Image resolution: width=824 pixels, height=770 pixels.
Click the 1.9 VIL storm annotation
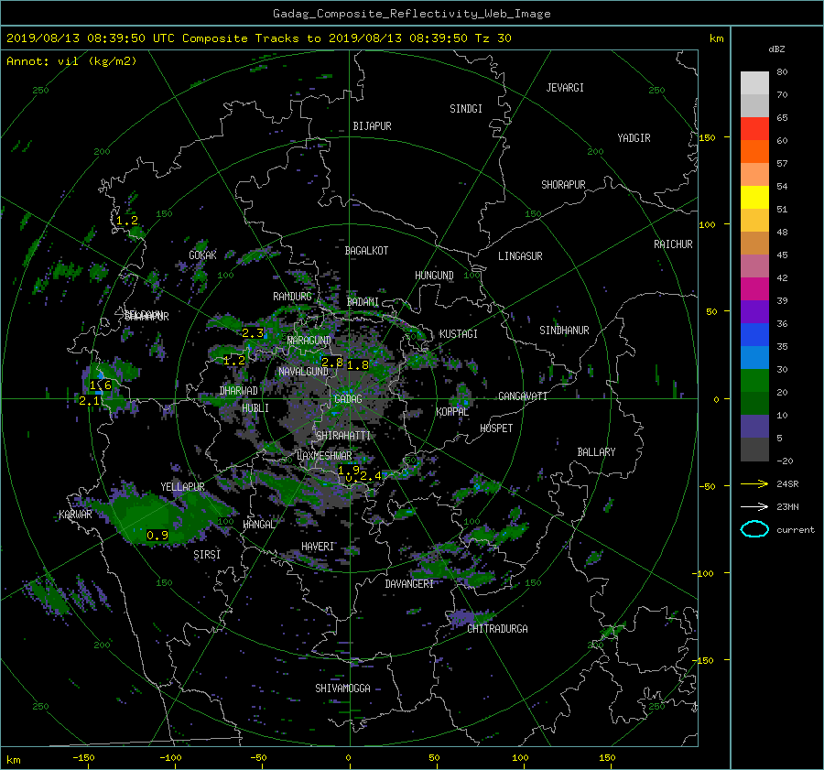point(349,470)
